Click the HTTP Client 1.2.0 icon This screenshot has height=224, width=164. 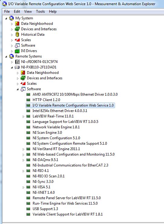coord(28,100)
